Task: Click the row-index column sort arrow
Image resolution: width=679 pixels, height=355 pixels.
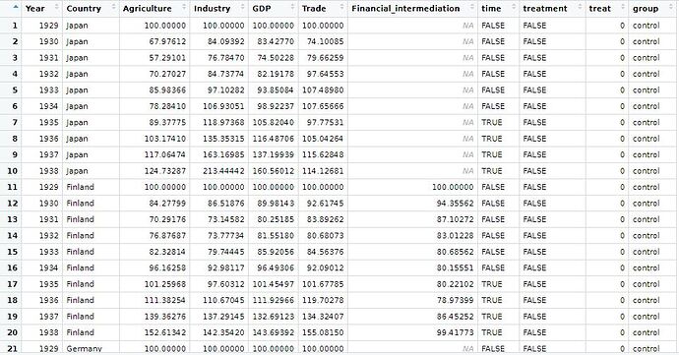Action: pos(16,7)
